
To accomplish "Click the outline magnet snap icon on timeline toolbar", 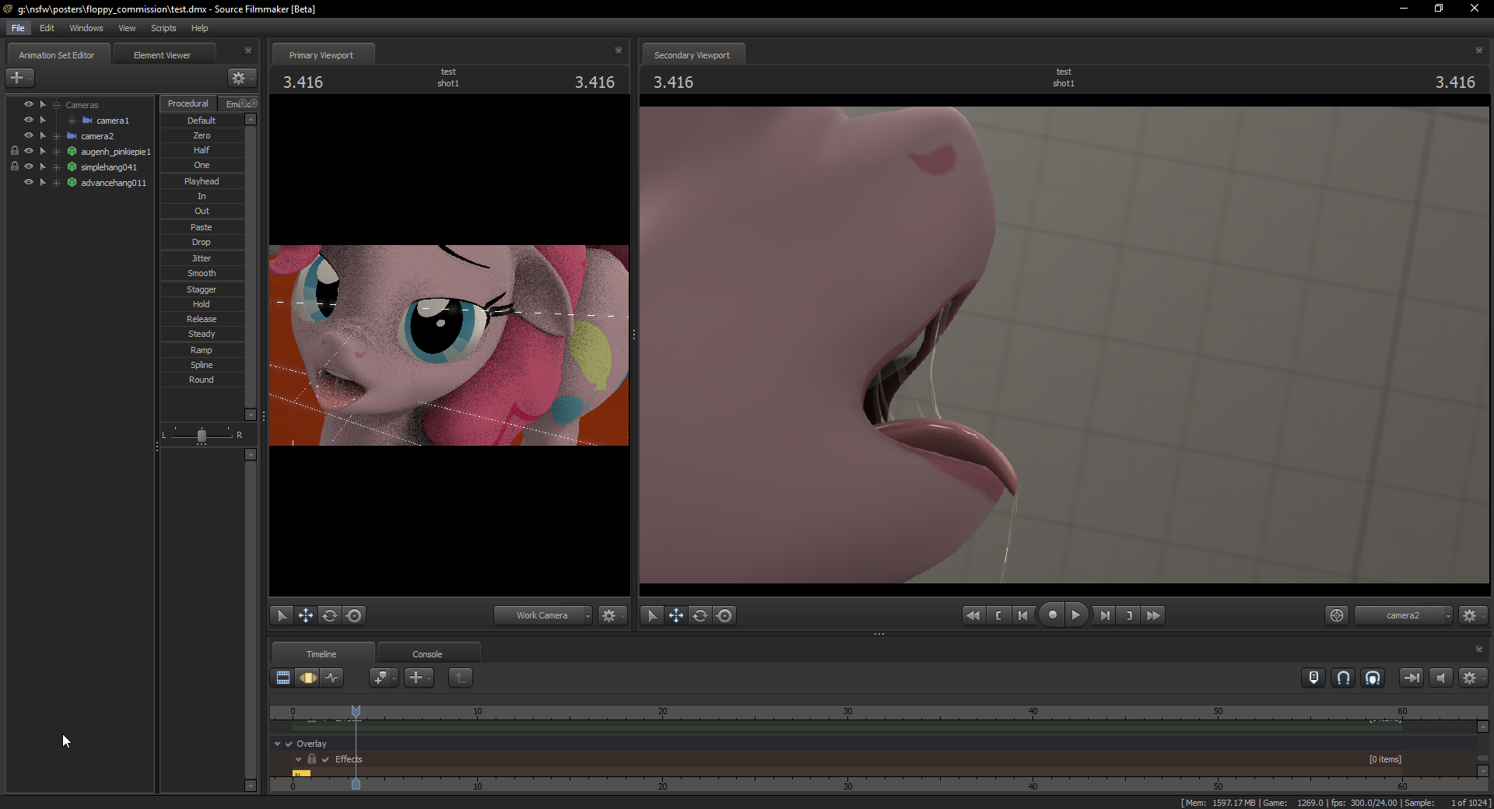I will [1343, 678].
